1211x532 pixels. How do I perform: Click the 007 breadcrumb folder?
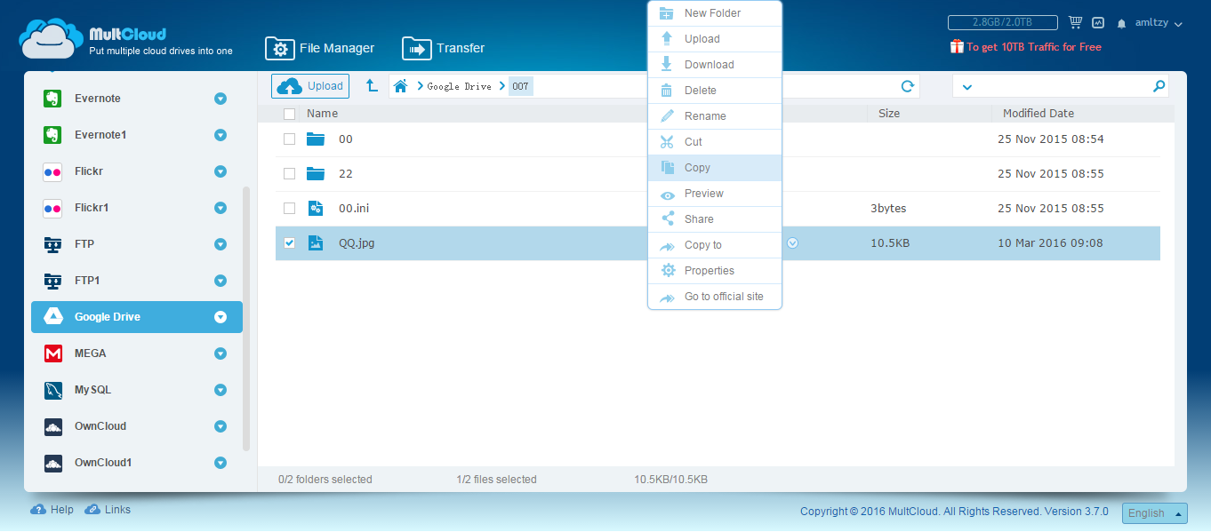coord(520,86)
